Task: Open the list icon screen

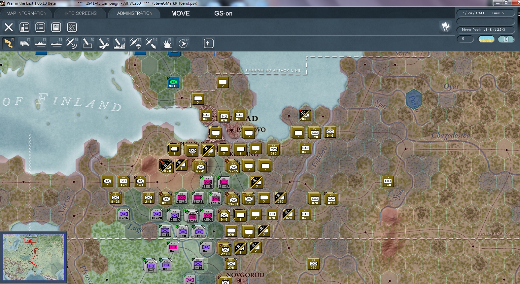Action: pyautogui.click(x=40, y=27)
